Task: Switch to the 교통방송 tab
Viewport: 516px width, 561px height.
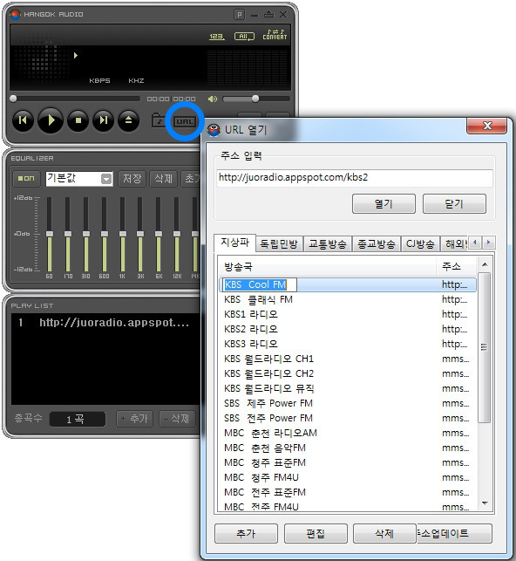Action: click(328, 244)
